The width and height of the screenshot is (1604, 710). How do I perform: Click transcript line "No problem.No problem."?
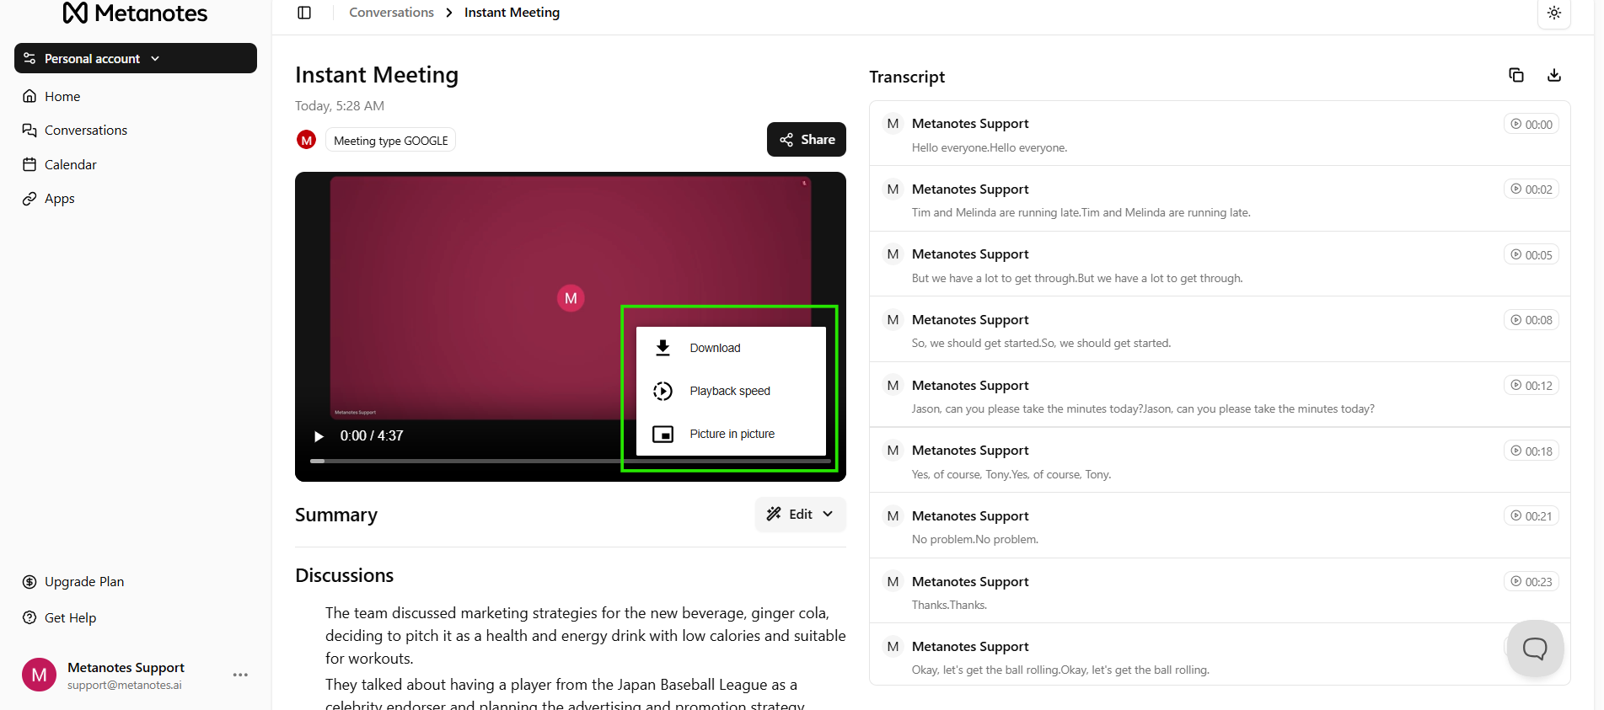tap(975, 540)
